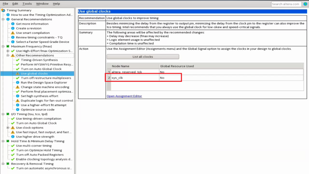
Task: Click warning icon beside Use fast input, fast output
Action: 13,132
